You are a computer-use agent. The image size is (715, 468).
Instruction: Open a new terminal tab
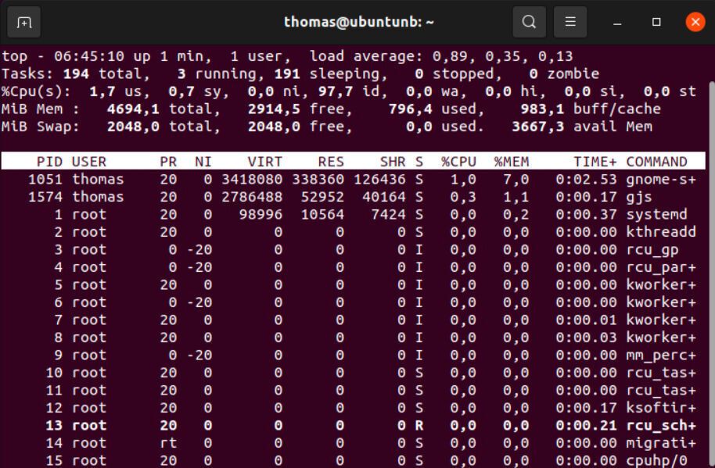(x=24, y=22)
